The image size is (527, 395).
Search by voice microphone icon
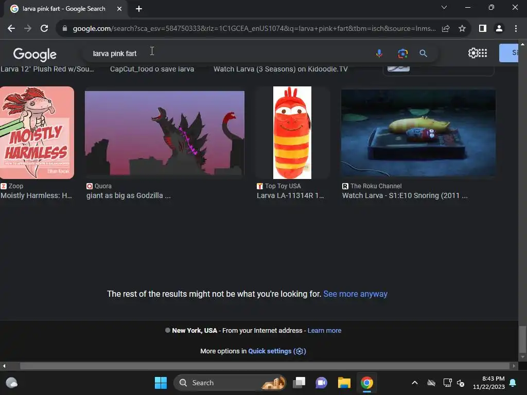click(x=379, y=53)
